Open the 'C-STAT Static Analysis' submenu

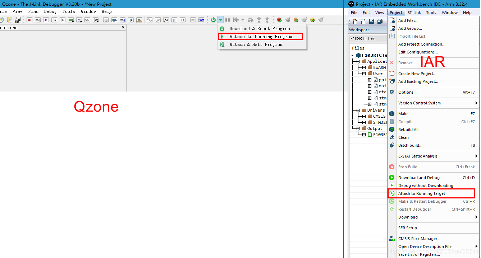433,156
